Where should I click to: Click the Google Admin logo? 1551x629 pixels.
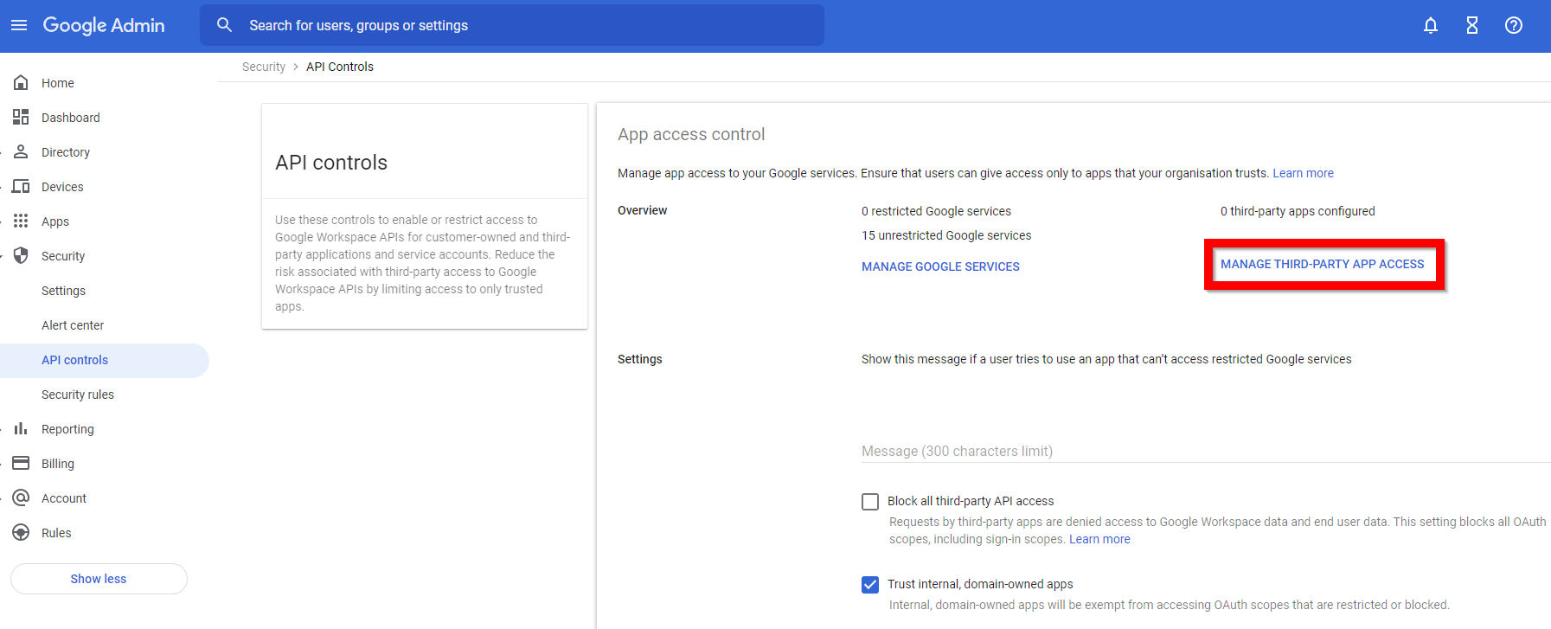coord(104,25)
